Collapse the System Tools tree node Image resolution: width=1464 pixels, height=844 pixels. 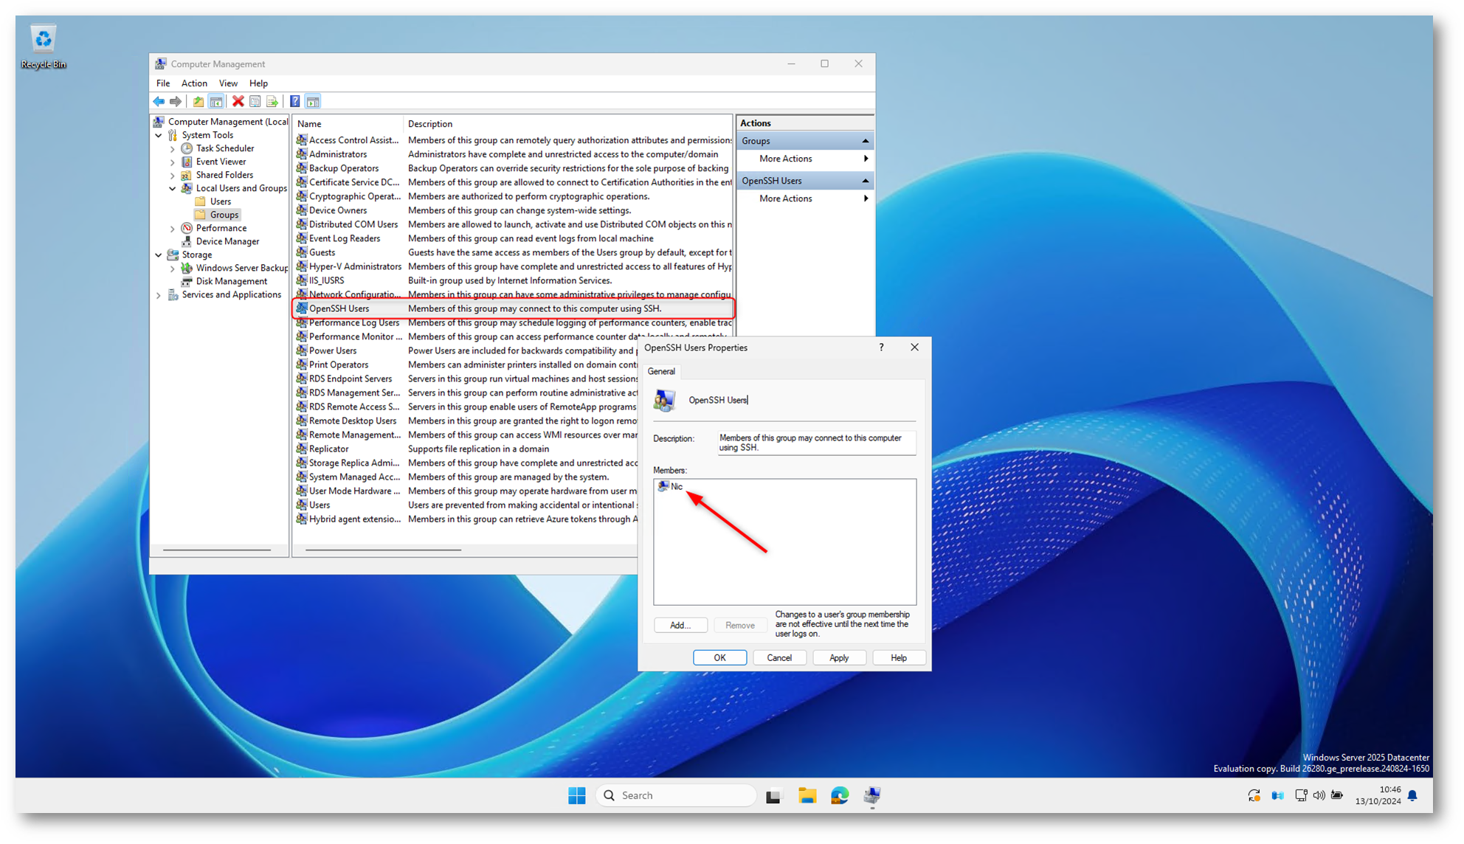pos(159,135)
